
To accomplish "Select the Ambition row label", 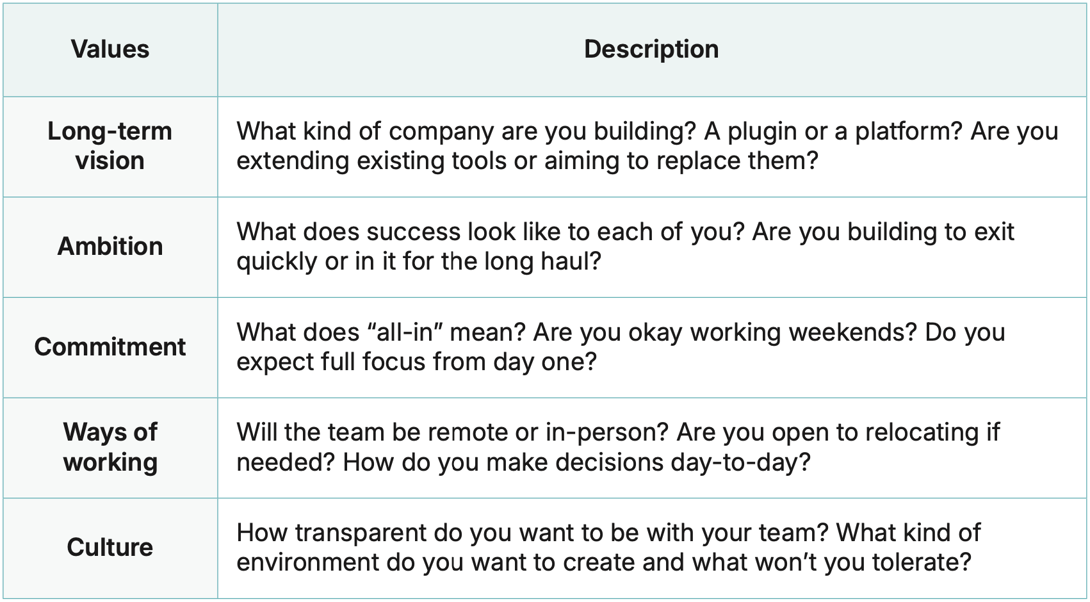I will 110,247.
